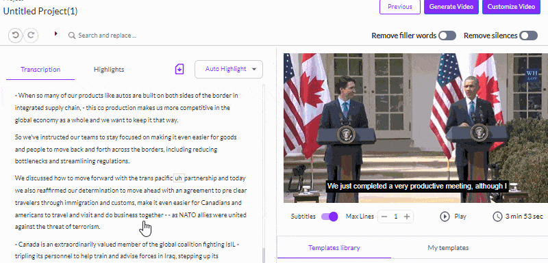The width and height of the screenshot is (548, 263).
Task: Switch to the Highlights tab
Action: [109, 69]
